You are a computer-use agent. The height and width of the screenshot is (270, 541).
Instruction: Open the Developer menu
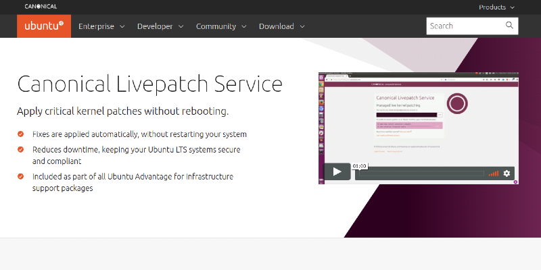pyautogui.click(x=160, y=26)
